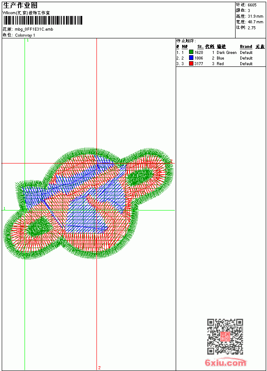
Task: Click the barcode under the studio name
Action: 43,20
